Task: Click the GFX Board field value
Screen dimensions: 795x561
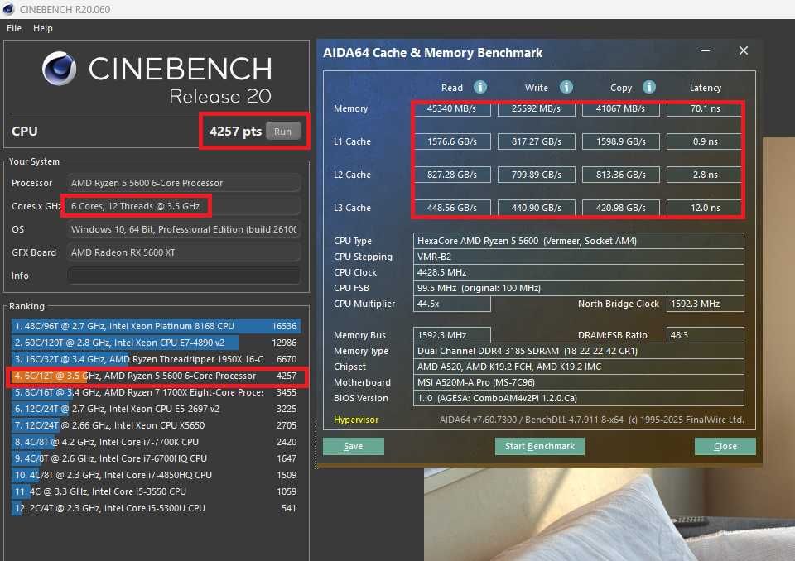Action: pos(184,252)
